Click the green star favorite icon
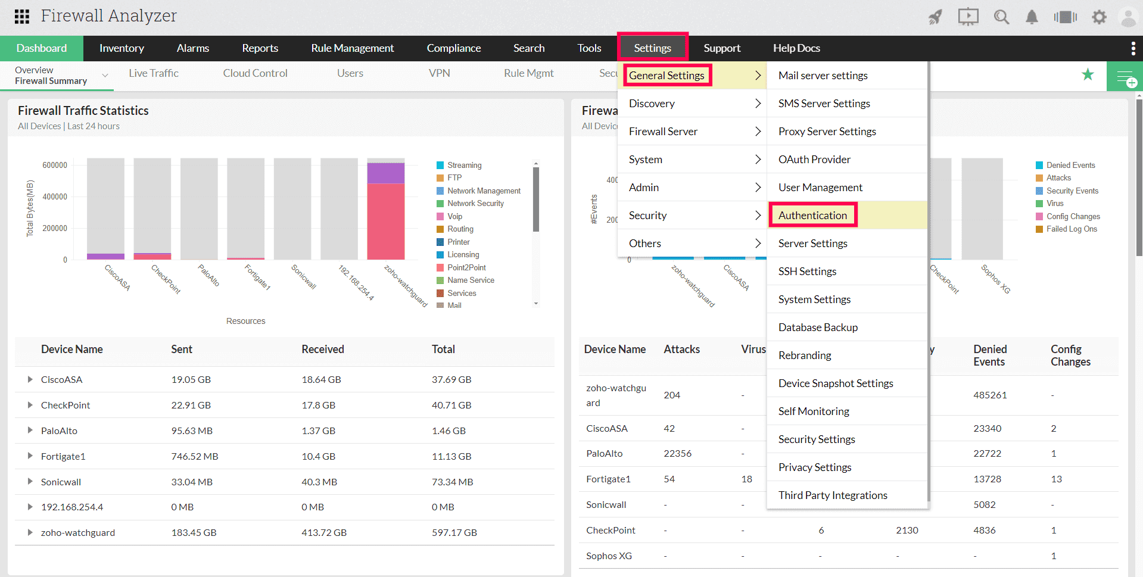 click(1088, 75)
